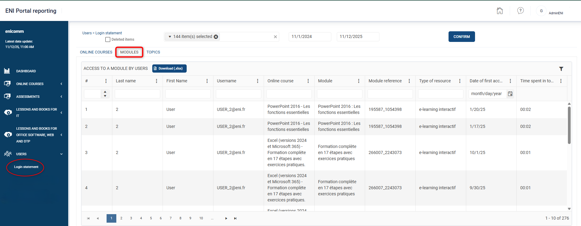Click the Type of resource filter field
This screenshot has width=581, height=226.
pyautogui.click(x=441, y=94)
